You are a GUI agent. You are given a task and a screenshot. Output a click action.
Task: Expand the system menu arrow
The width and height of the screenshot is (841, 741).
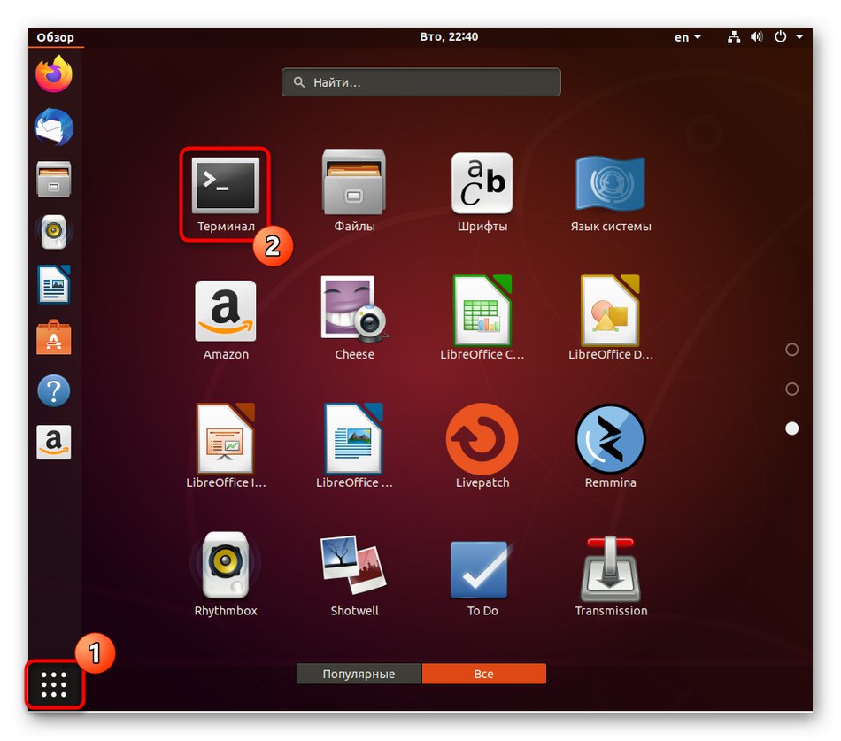(x=799, y=37)
